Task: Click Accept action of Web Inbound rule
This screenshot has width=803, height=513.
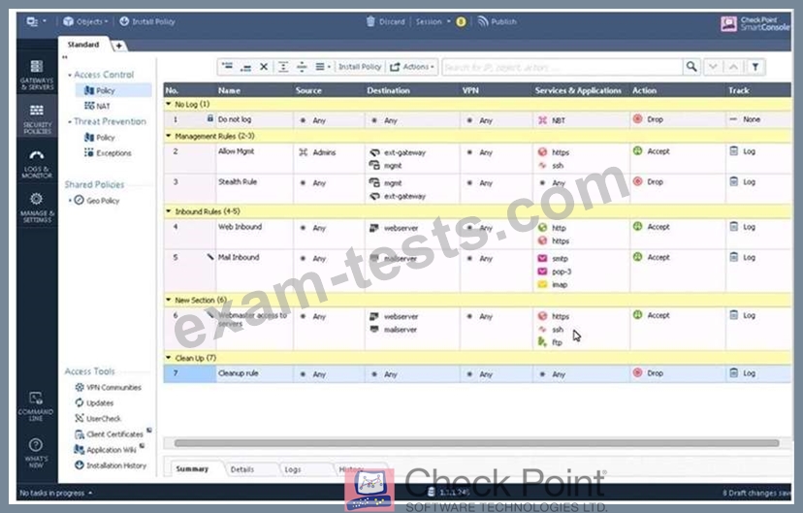Action: coord(652,226)
